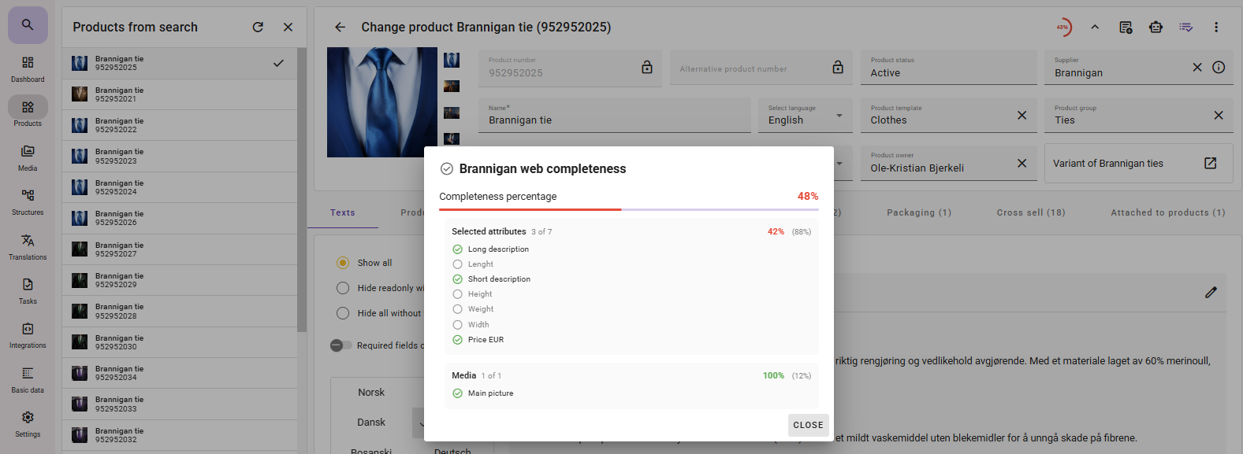Select the Hide all without radio option
This screenshot has width=1243, height=454.
tap(343, 313)
